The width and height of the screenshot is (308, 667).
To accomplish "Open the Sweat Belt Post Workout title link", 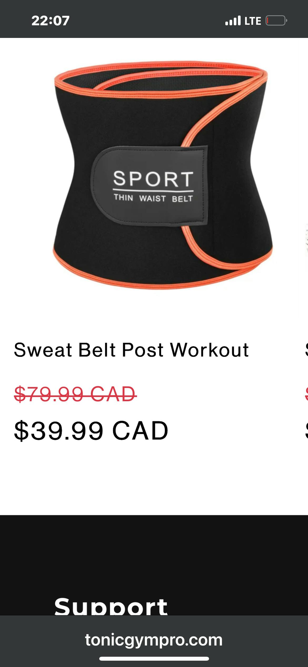I will coord(131,350).
